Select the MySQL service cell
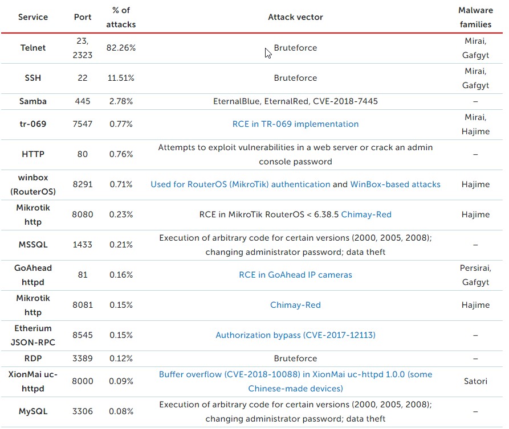The image size is (509, 429). [x=33, y=411]
